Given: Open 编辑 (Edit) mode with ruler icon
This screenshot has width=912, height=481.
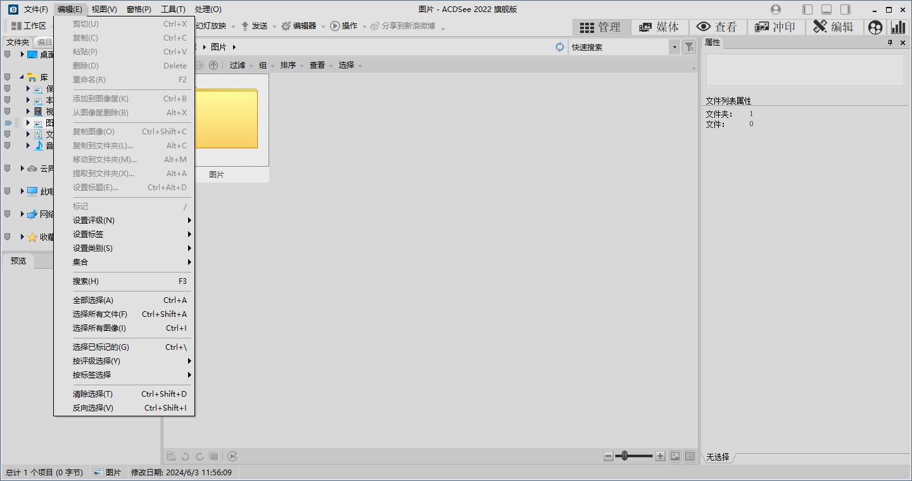Looking at the screenshot, I should (833, 27).
